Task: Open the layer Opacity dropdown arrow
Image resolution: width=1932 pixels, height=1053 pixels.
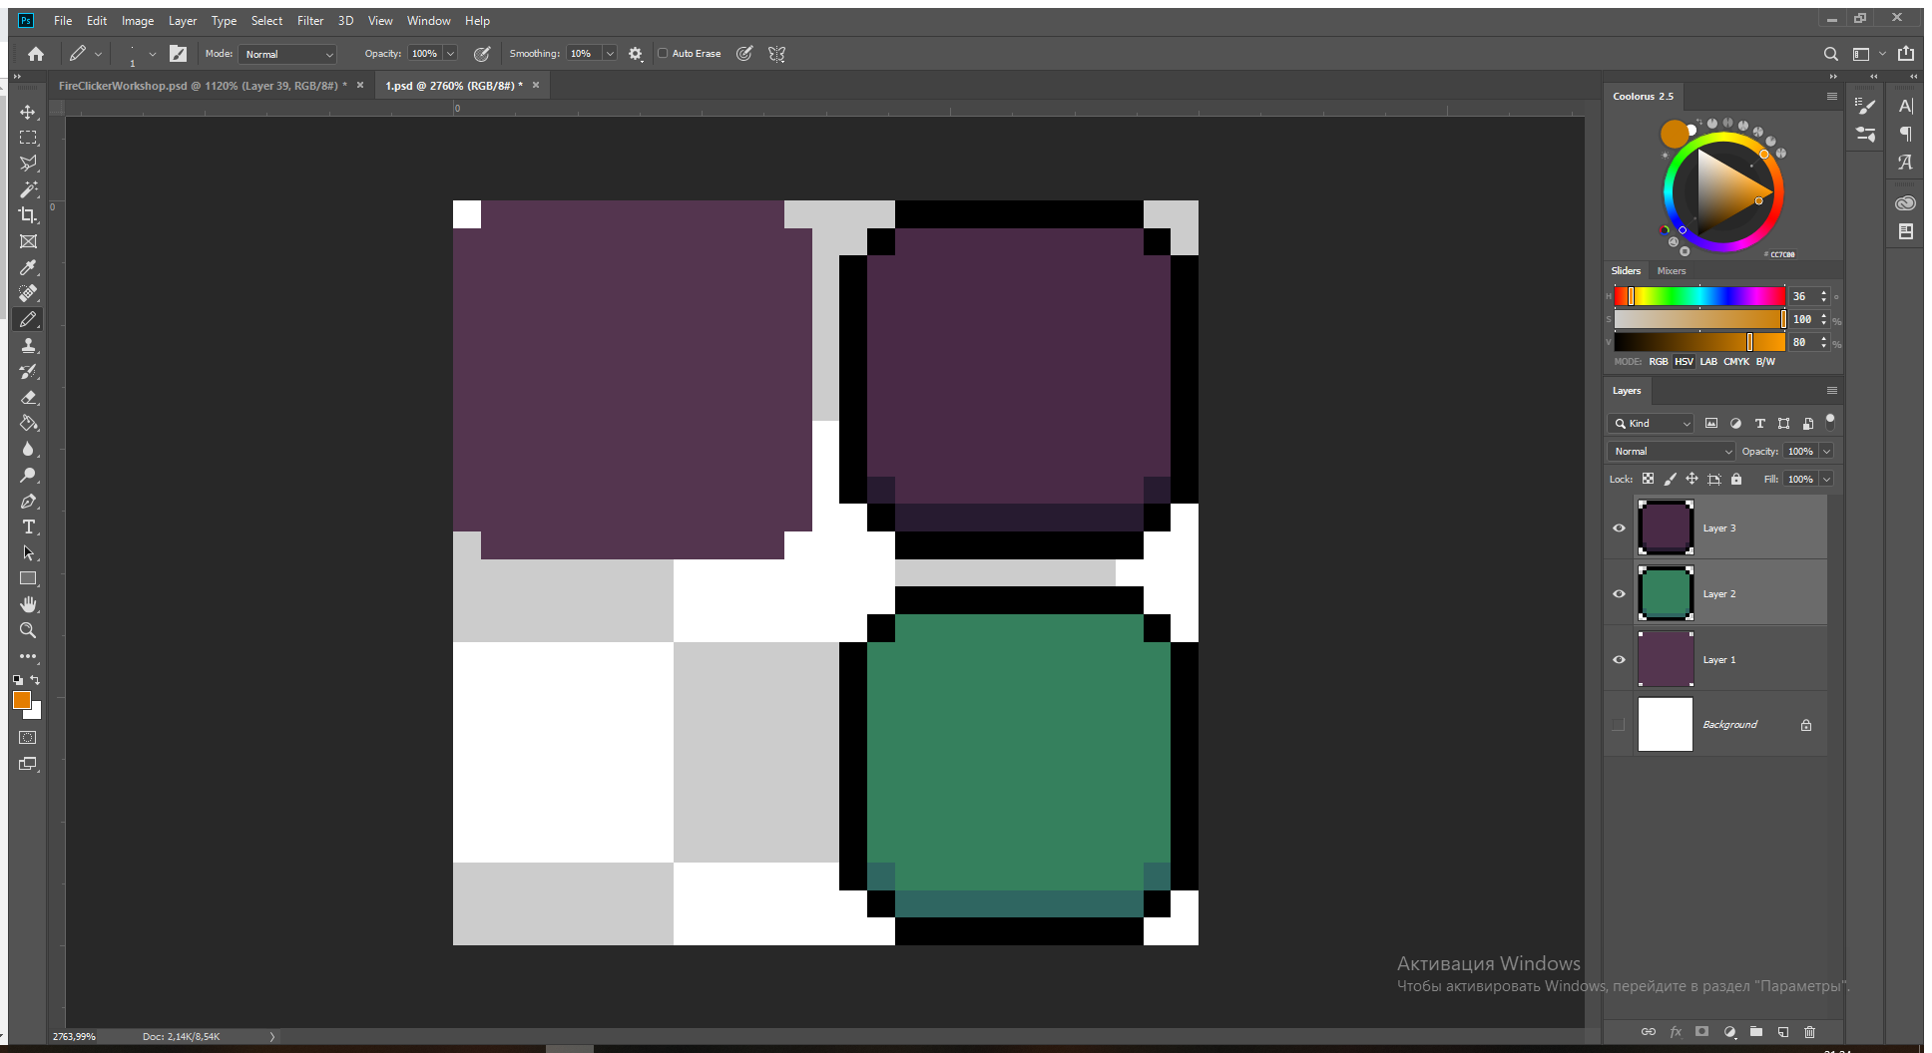Action: click(x=1827, y=452)
